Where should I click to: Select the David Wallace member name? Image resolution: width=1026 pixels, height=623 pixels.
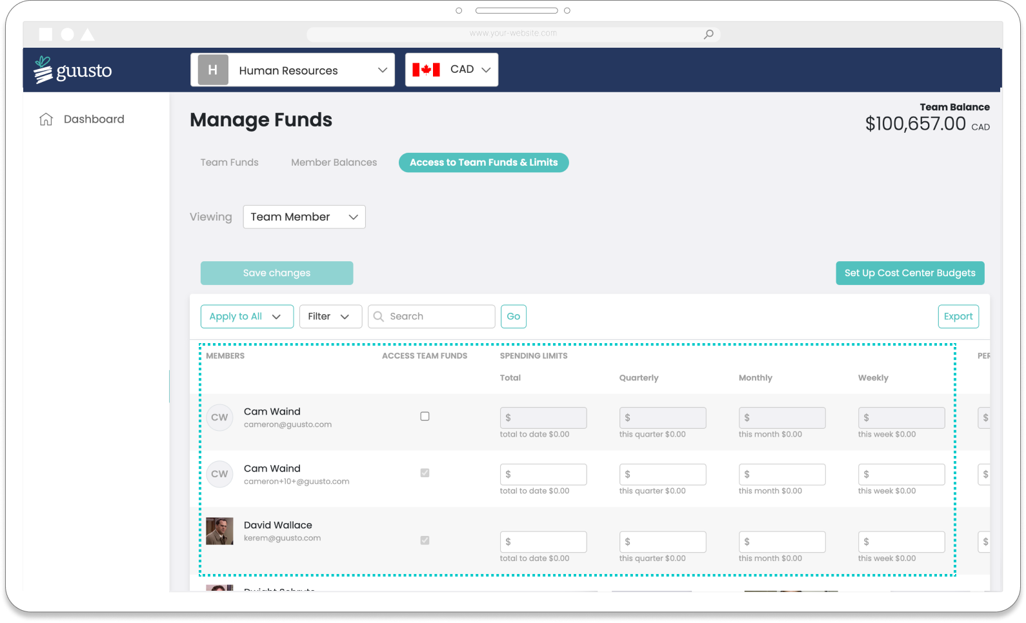[278, 526]
